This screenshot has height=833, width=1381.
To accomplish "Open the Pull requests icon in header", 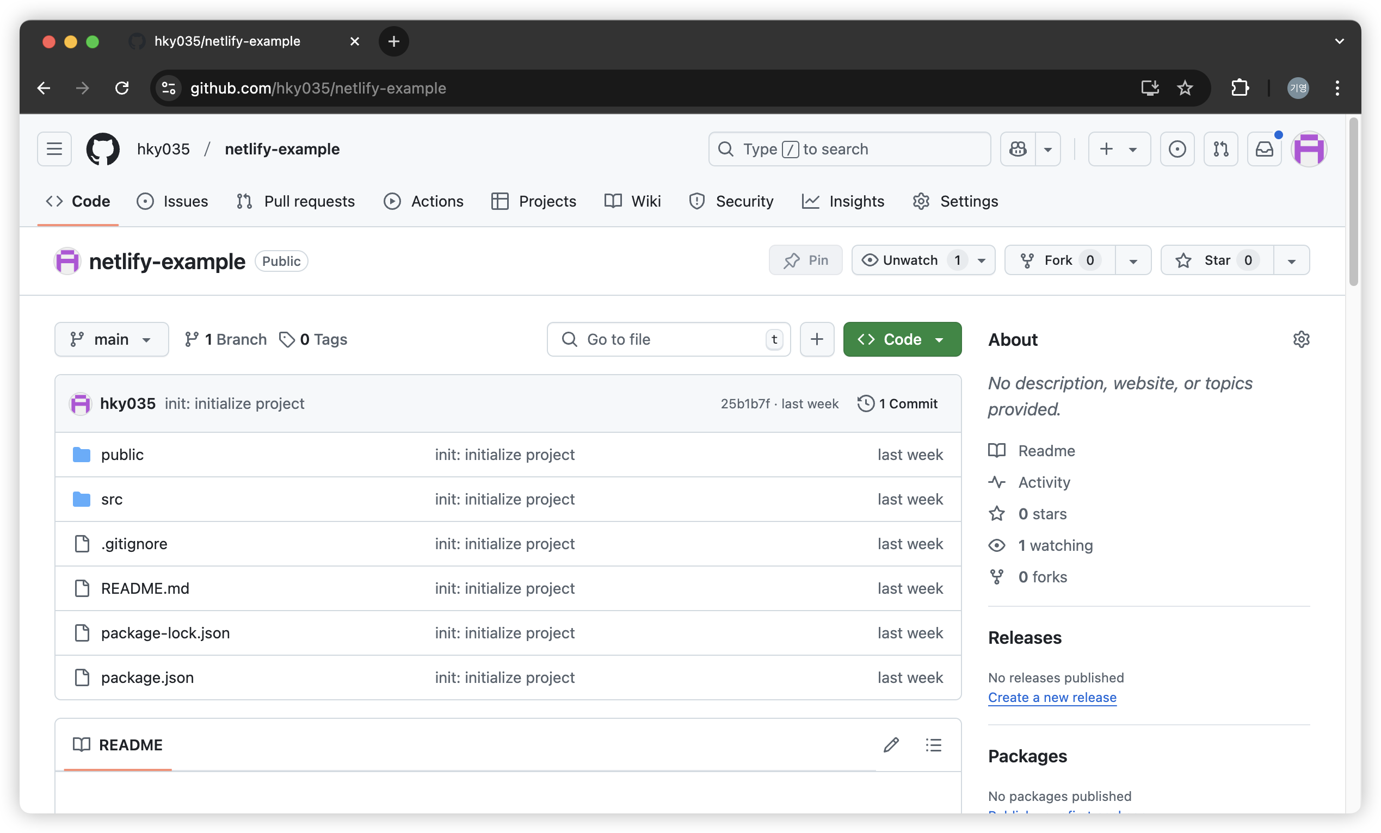I will click(1220, 149).
